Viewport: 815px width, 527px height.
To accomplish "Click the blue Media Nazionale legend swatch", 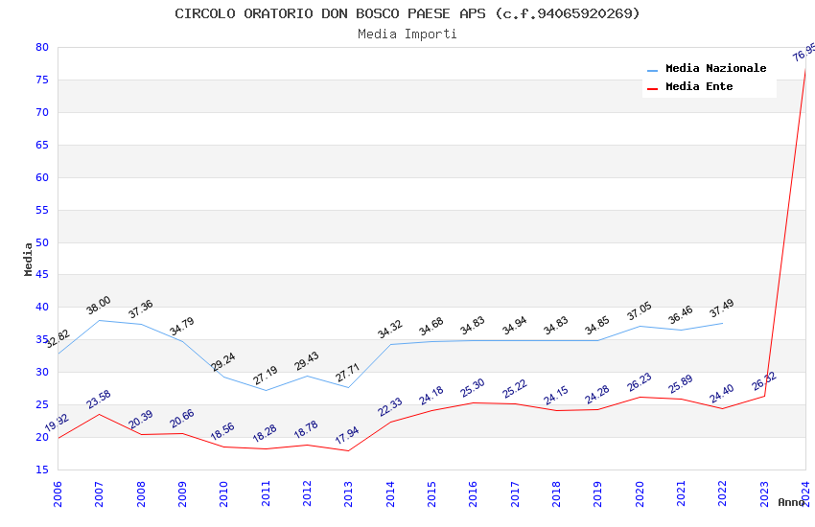I will click(x=652, y=70).
